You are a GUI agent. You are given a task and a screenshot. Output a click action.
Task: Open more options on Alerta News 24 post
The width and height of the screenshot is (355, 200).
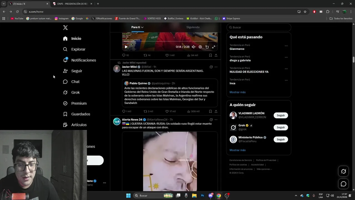216,120
